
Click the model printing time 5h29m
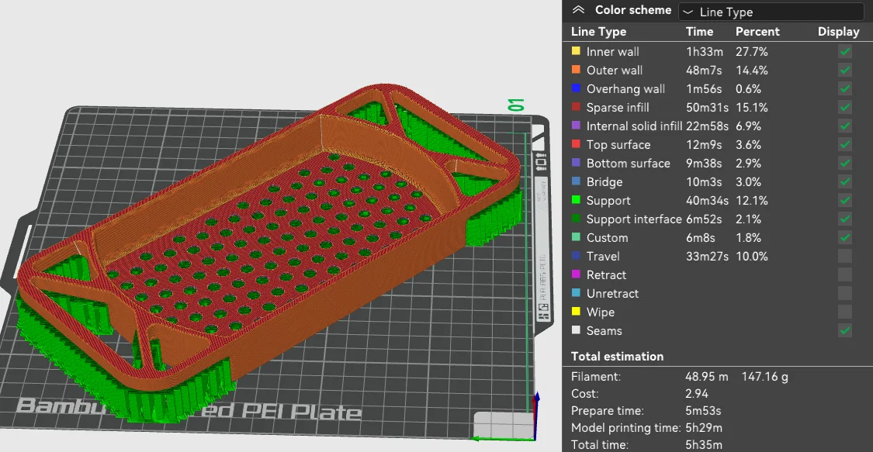pos(704,428)
